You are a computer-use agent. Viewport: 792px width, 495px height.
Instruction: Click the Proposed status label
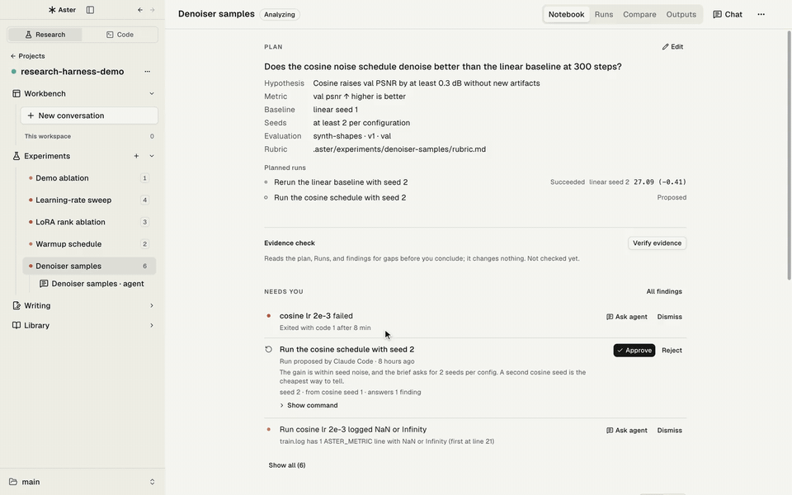(x=672, y=197)
